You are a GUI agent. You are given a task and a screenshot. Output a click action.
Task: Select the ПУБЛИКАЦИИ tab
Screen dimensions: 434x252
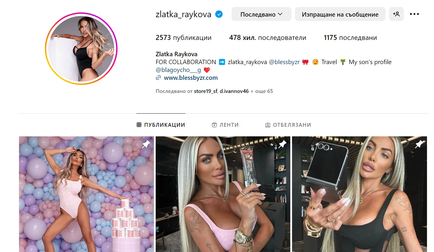pos(161,125)
